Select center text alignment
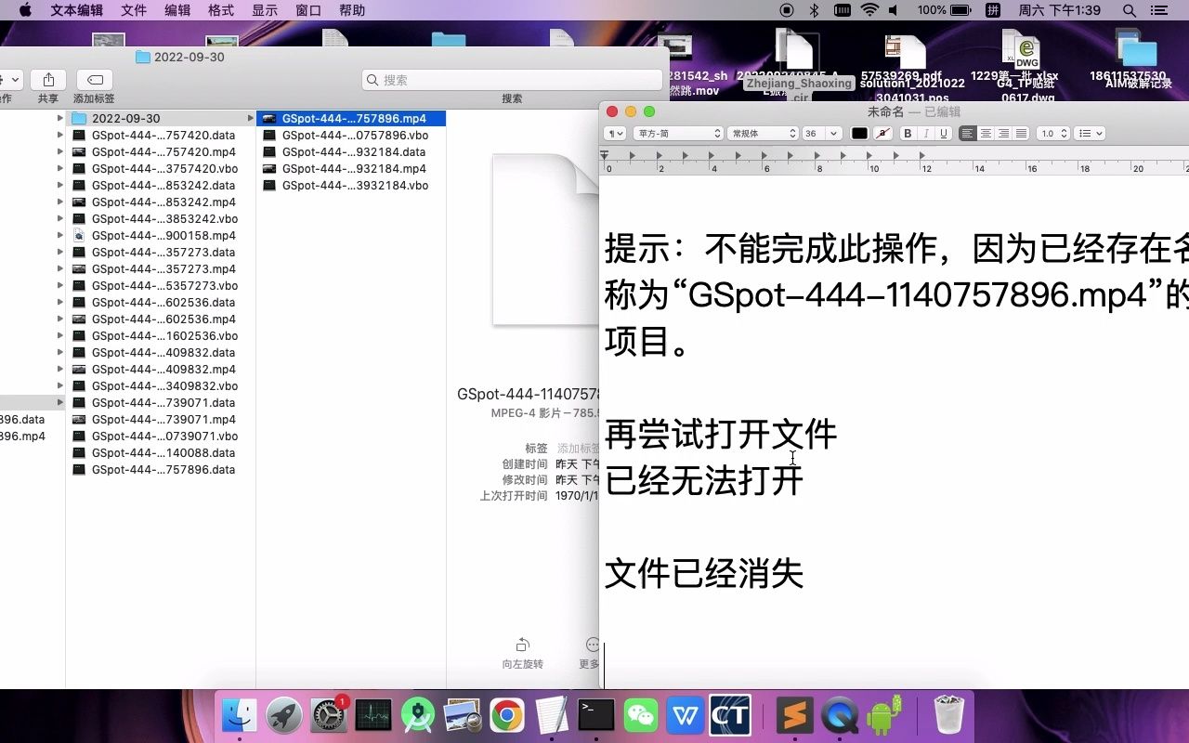Viewport: 1189px width, 743px height. tap(985, 133)
